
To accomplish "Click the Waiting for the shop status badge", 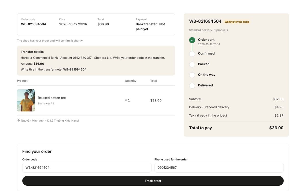I will pyautogui.click(x=237, y=22).
